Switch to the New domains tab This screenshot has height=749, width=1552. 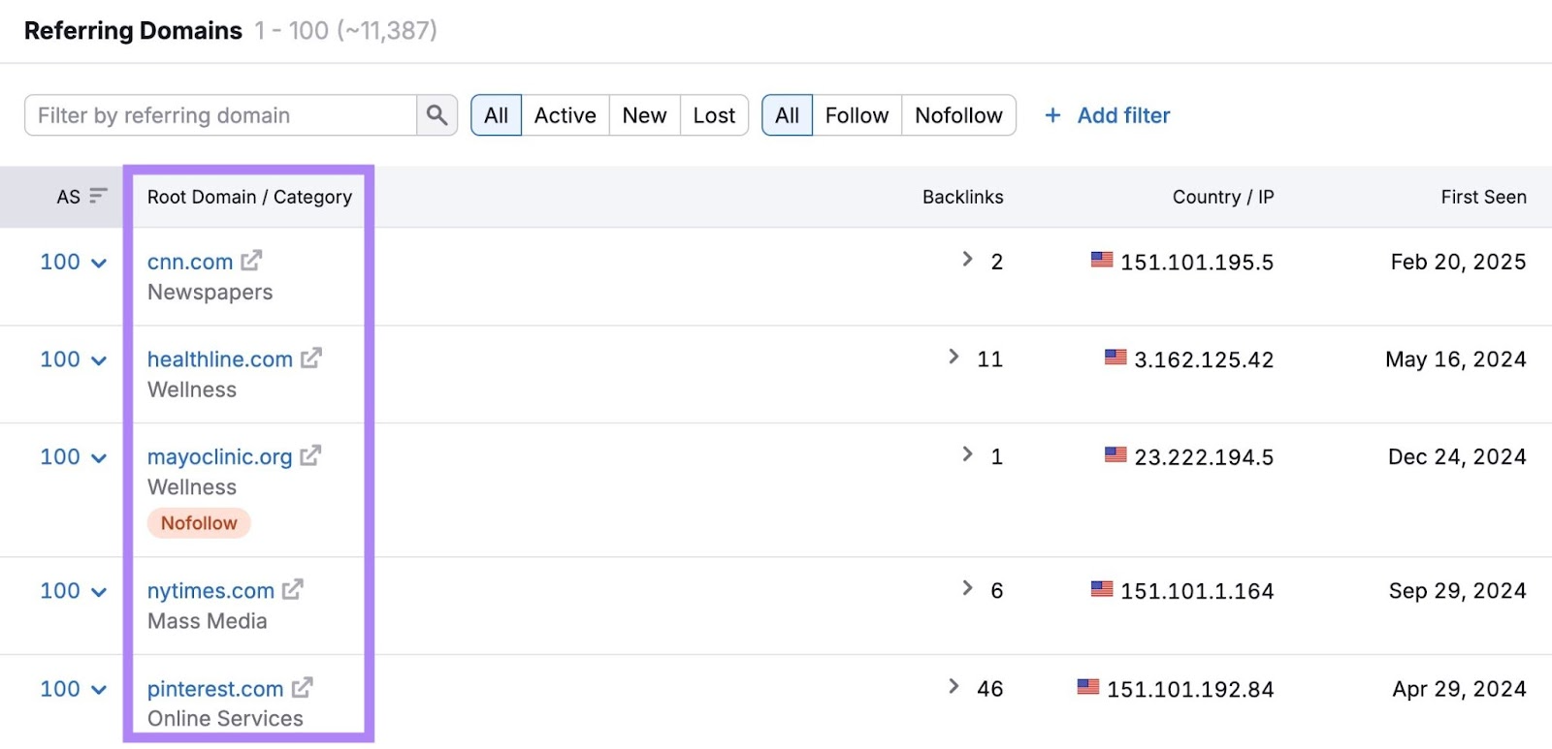tap(644, 115)
